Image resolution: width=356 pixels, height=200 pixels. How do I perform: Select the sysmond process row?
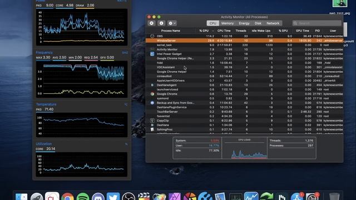pyautogui.click(x=244, y=98)
